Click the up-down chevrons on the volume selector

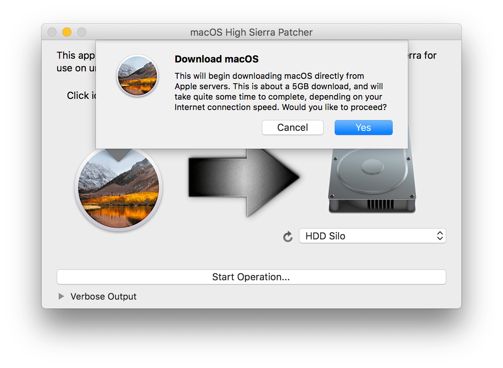click(440, 236)
